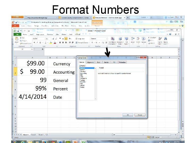191x143 pixels.
Task: Click the Excel Help question mark icon
Action: tap(170, 34)
